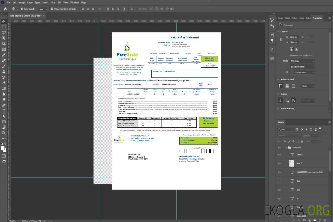The width and height of the screenshot is (333, 222).
Task: Open the Transparent fill dropdown
Action: (304, 72)
